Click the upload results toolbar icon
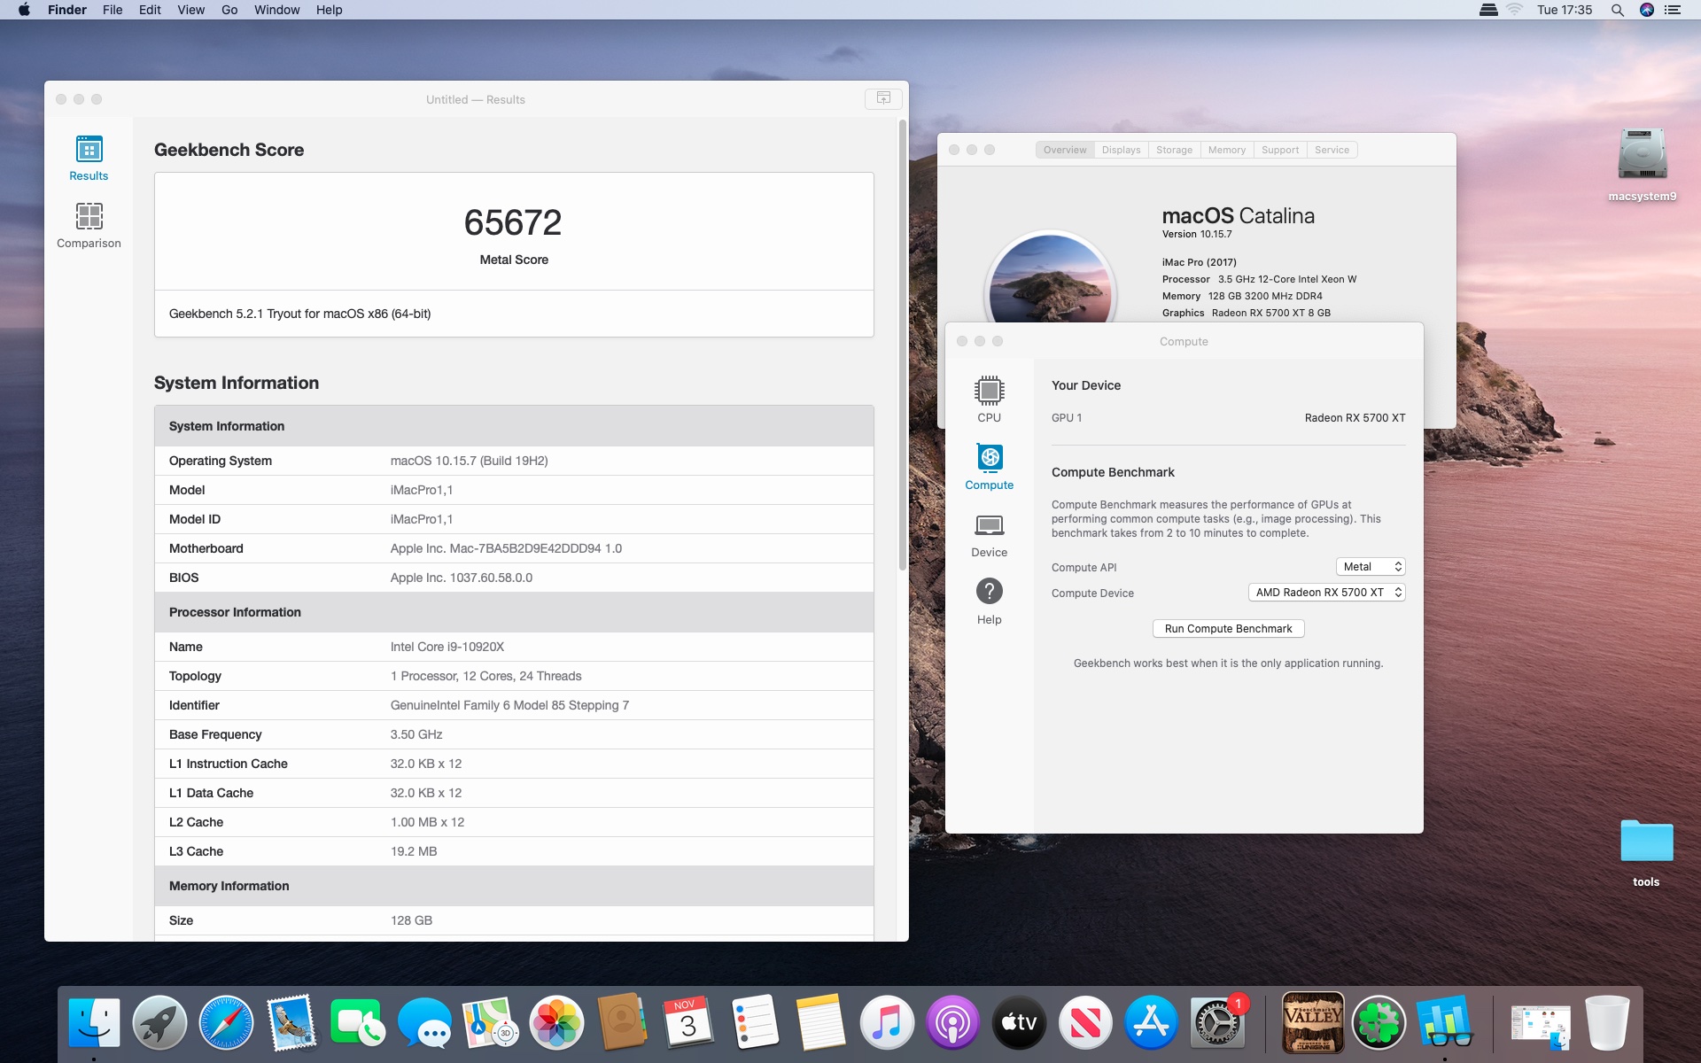This screenshot has height=1063, width=1701. click(x=883, y=98)
